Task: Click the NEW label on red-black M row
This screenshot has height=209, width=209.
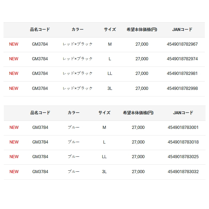Action: pos(14,44)
